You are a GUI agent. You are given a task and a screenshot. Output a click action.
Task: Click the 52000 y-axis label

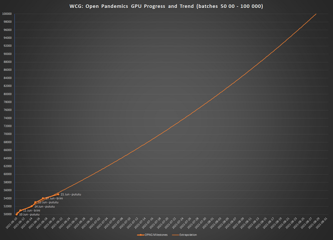tap(7, 207)
